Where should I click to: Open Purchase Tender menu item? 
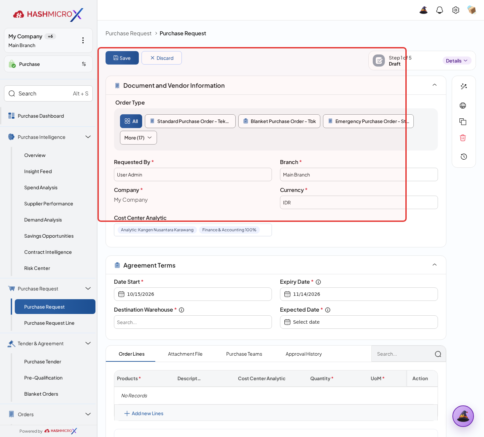click(x=43, y=362)
